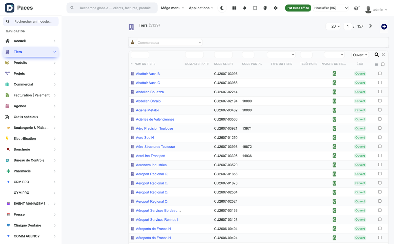Click Pharmacie cross icon in sidebar
The width and height of the screenshot is (394, 244).
tap(8, 171)
